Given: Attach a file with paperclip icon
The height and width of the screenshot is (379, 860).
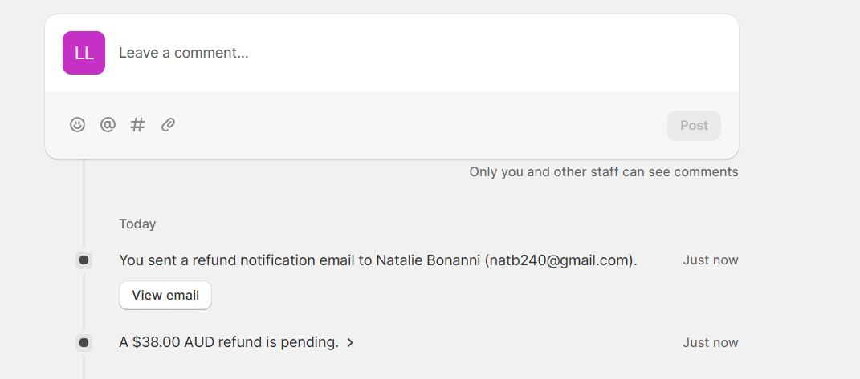Looking at the screenshot, I should click(x=168, y=125).
